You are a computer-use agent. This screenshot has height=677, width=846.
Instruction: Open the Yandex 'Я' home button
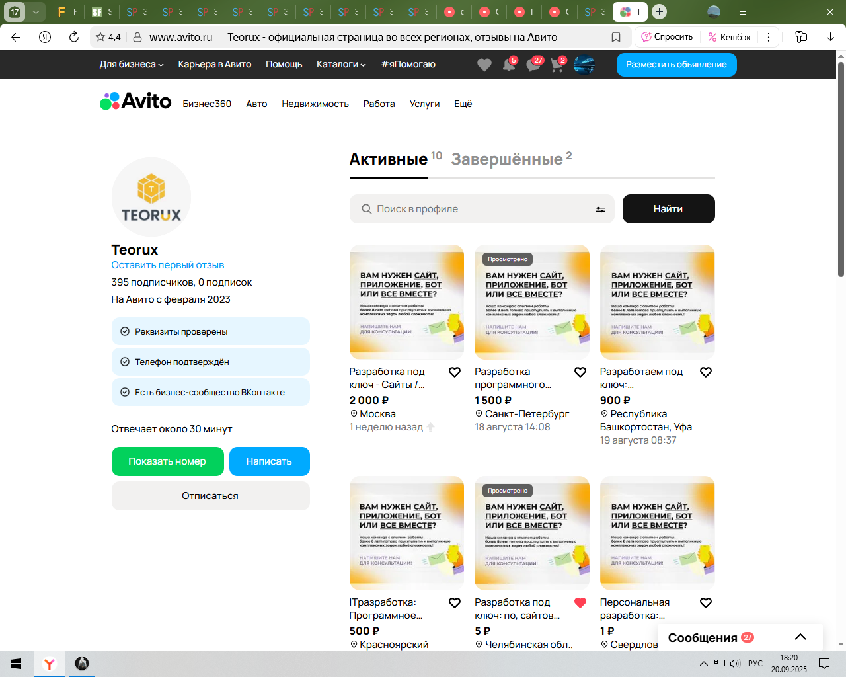tap(45, 37)
